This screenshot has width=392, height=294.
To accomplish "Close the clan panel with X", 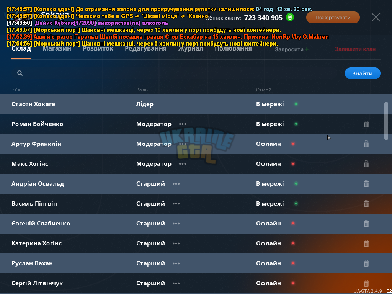I will tap(376, 18).
